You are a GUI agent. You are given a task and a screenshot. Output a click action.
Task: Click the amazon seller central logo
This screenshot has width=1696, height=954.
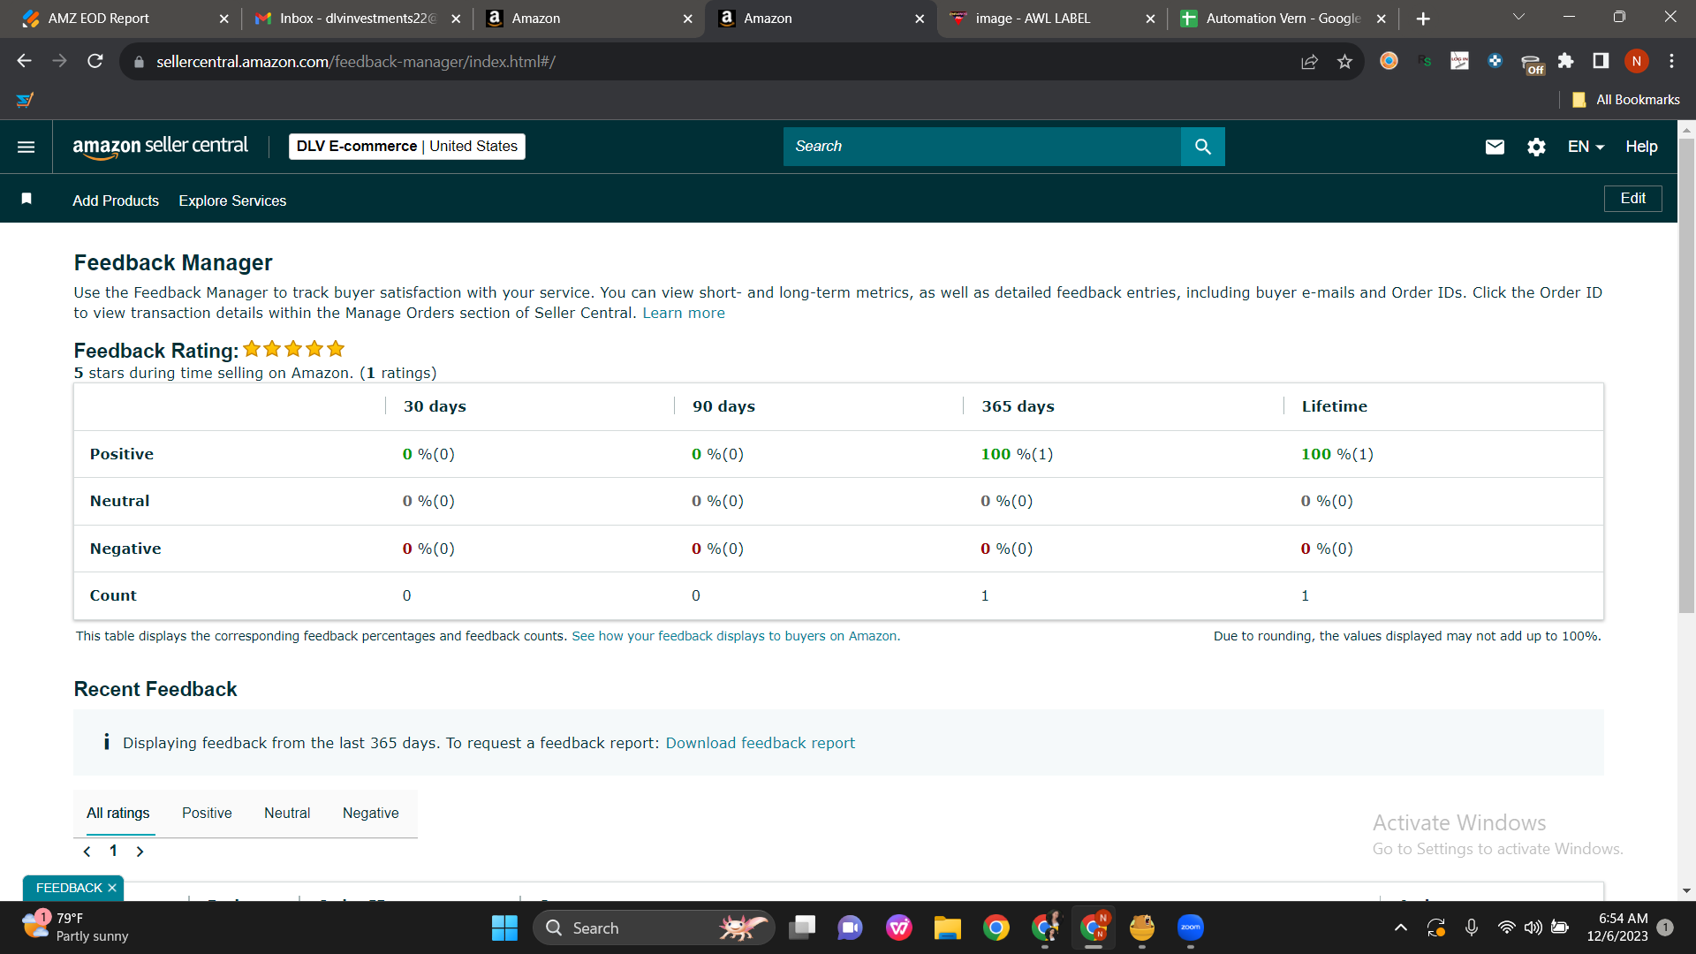point(161,147)
